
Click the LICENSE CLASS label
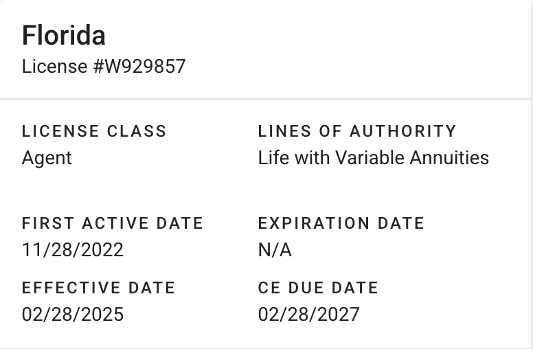tap(94, 131)
